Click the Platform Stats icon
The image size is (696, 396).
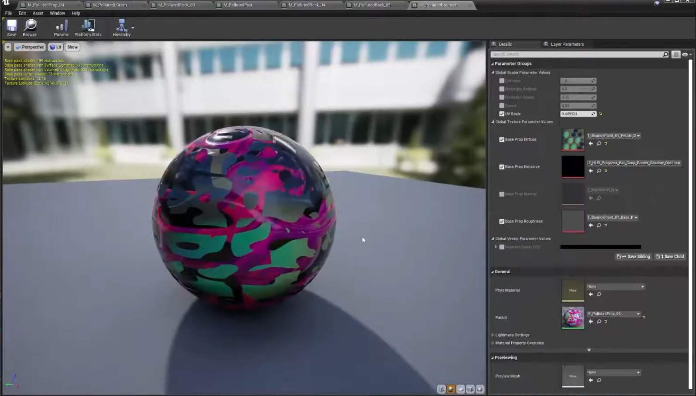(x=88, y=26)
